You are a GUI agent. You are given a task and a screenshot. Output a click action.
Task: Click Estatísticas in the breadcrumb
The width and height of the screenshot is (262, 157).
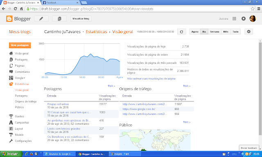[96, 32]
